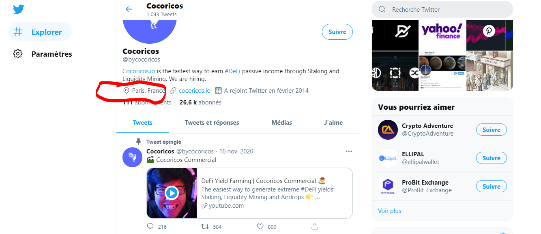This screenshot has height=234, width=541.
Task: Click the back arrow above the profile
Action: click(x=129, y=9)
